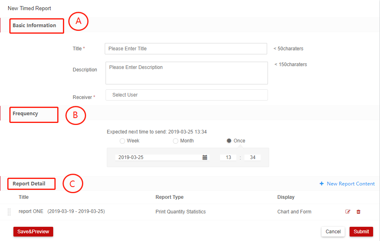Click the edit icon for report ONE

(x=348, y=212)
